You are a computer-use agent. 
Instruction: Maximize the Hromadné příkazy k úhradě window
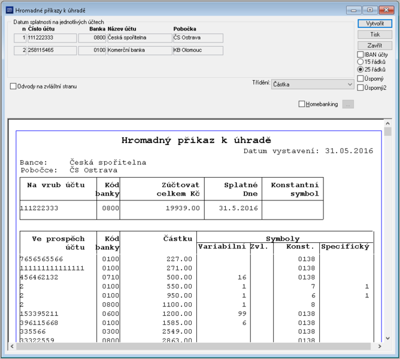369,10
